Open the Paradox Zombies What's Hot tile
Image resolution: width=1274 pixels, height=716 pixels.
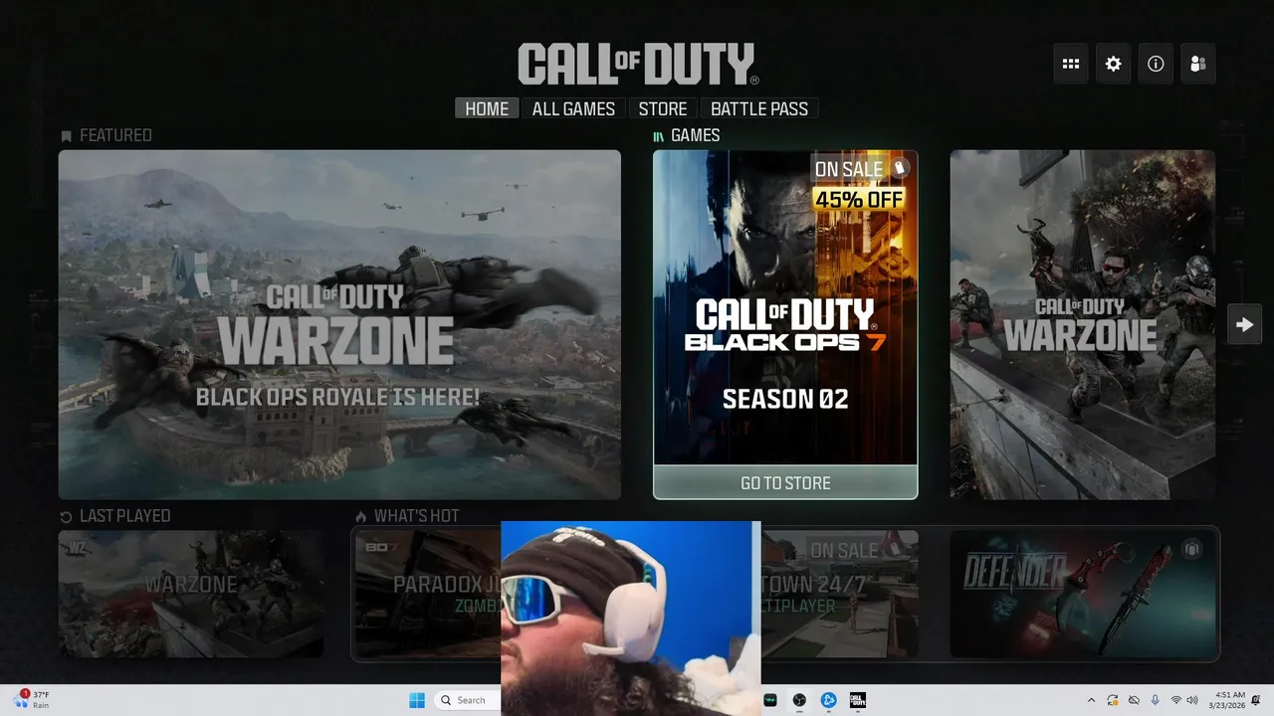pos(428,594)
